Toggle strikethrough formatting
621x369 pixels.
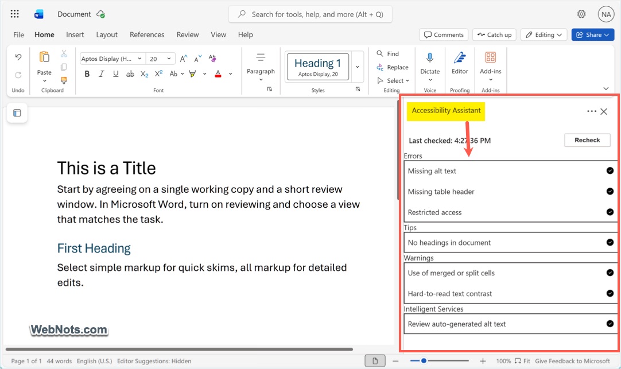(130, 73)
